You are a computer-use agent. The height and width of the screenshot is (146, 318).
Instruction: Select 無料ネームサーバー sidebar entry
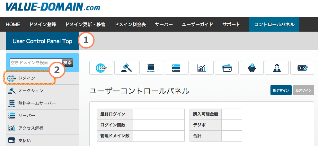pyautogui.click(x=42, y=103)
